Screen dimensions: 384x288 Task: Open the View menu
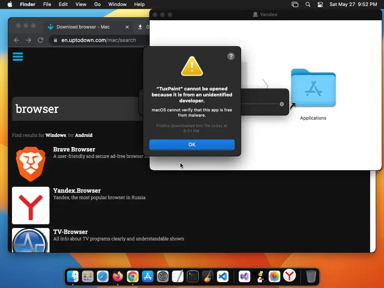81,4
